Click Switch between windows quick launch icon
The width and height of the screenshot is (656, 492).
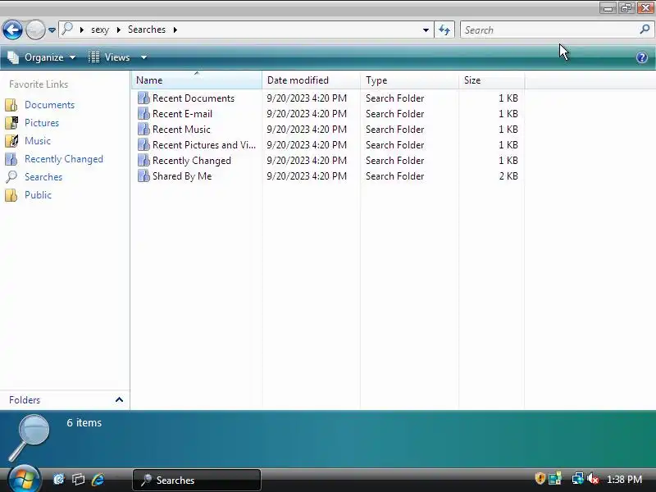click(78, 479)
